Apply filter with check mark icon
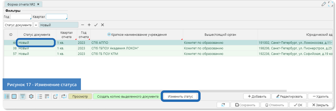This screenshot has width=336, height=111. click(x=96, y=25)
